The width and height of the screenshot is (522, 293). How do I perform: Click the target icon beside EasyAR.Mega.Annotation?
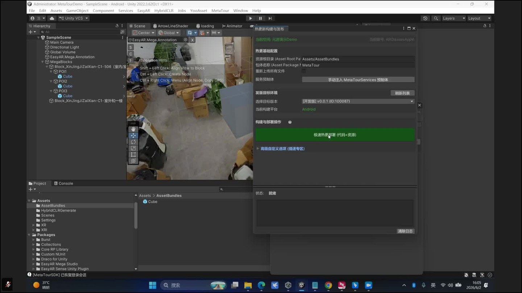tap(186, 40)
